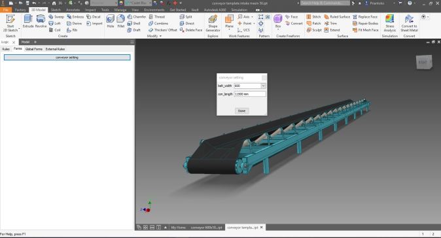Select the freeform Face tool
This screenshot has height=238, width=441.
[291, 17]
